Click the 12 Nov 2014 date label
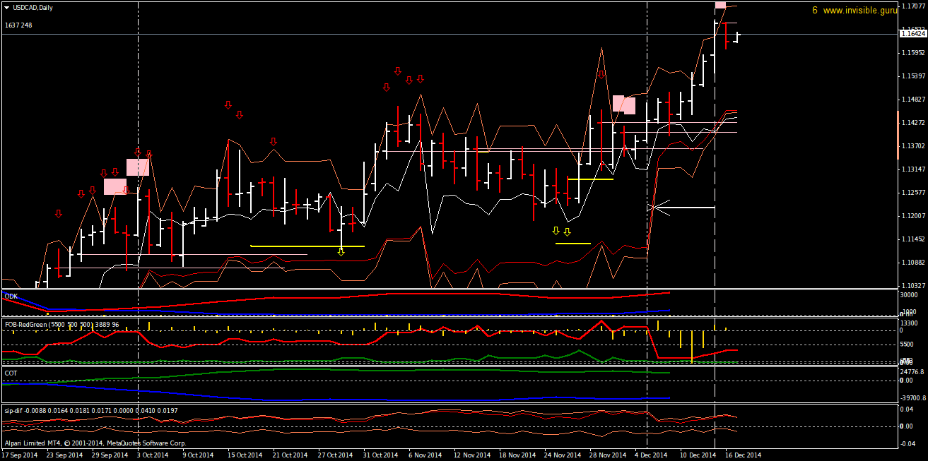 472,455
